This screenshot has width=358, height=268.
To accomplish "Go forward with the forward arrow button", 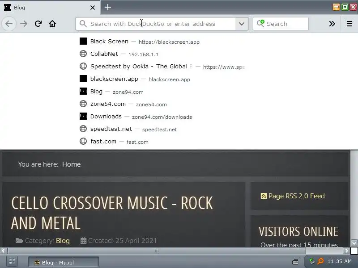I will pos(24,24).
